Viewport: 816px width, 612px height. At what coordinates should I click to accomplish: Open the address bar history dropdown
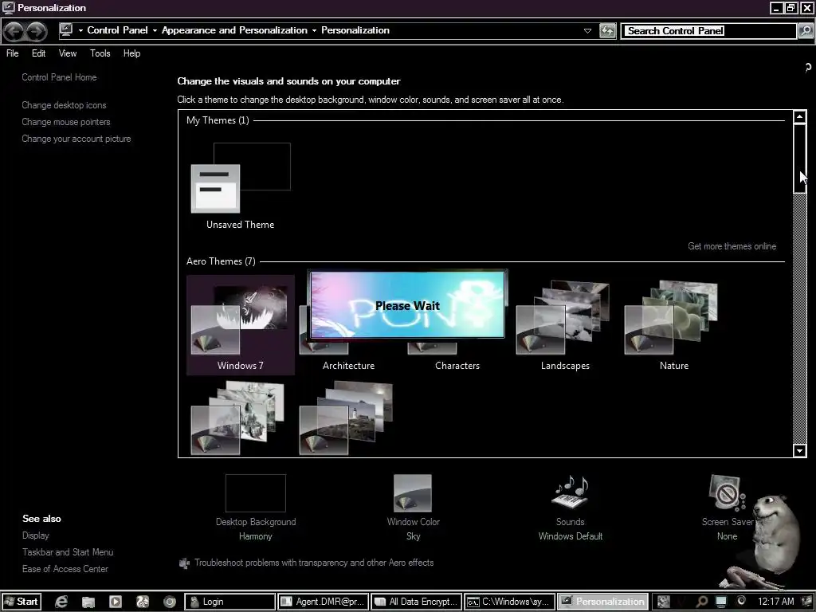[x=587, y=31]
